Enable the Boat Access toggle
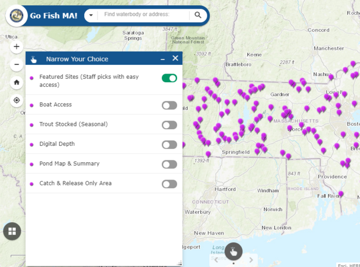 click(169, 105)
